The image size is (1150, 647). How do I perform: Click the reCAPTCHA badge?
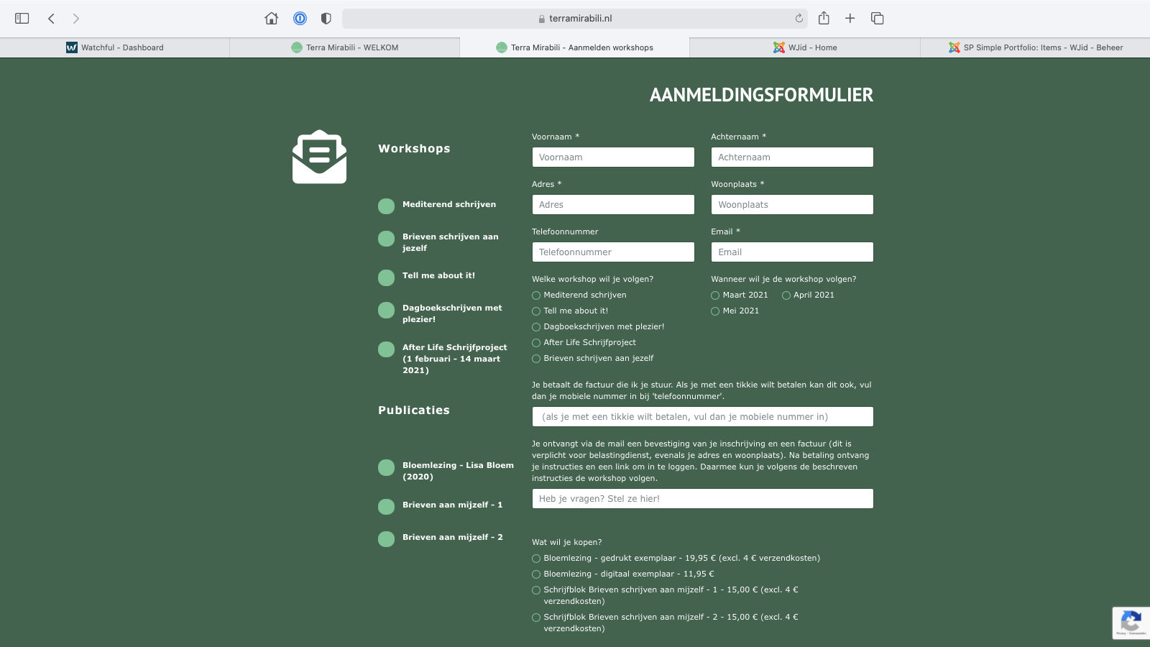tap(1131, 623)
